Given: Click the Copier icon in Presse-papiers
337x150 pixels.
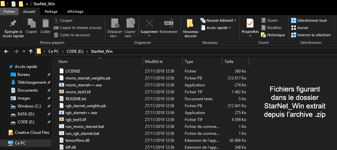Looking at the screenshot, I should 31,24.
